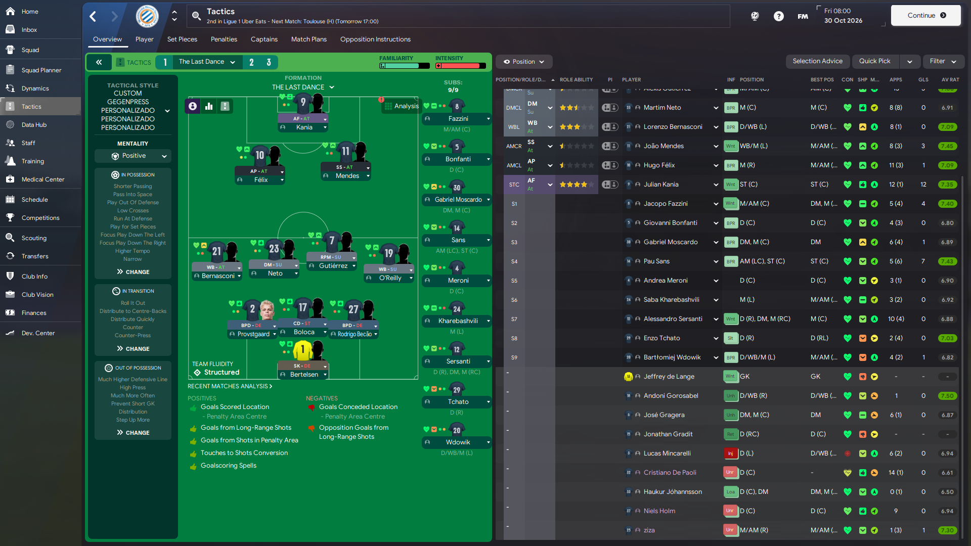The image size is (971, 546).
Task: Open the Position view dropdown
Action: pyautogui.click(x=524, y=62)
